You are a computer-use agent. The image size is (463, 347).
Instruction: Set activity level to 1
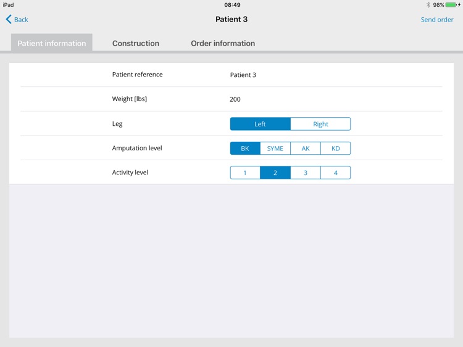coord(245,173)
